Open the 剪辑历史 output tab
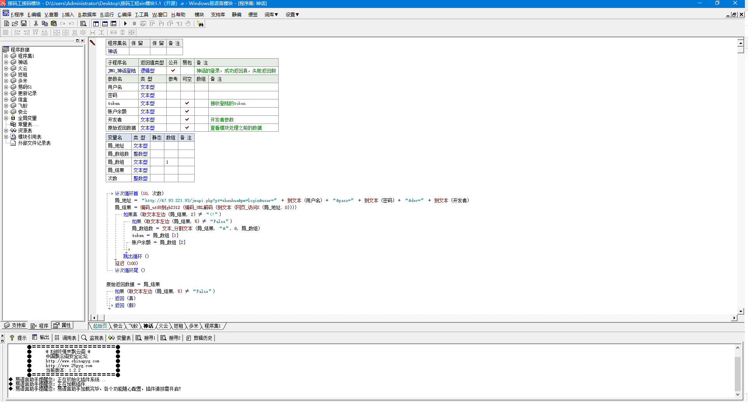748x402 pixels. pos(199,338)
